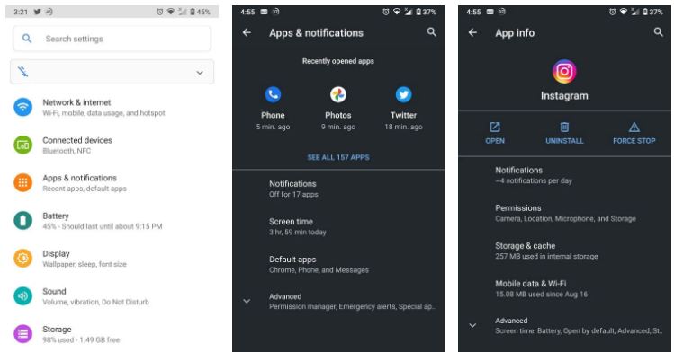Open Default apps entry
This screenshot has height=352, width=674.
click(338, 264)
